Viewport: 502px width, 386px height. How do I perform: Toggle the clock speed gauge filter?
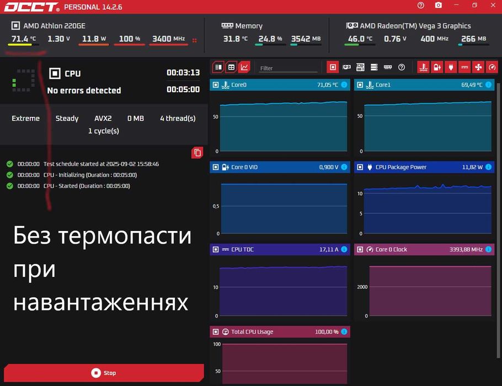click(492, 67)
